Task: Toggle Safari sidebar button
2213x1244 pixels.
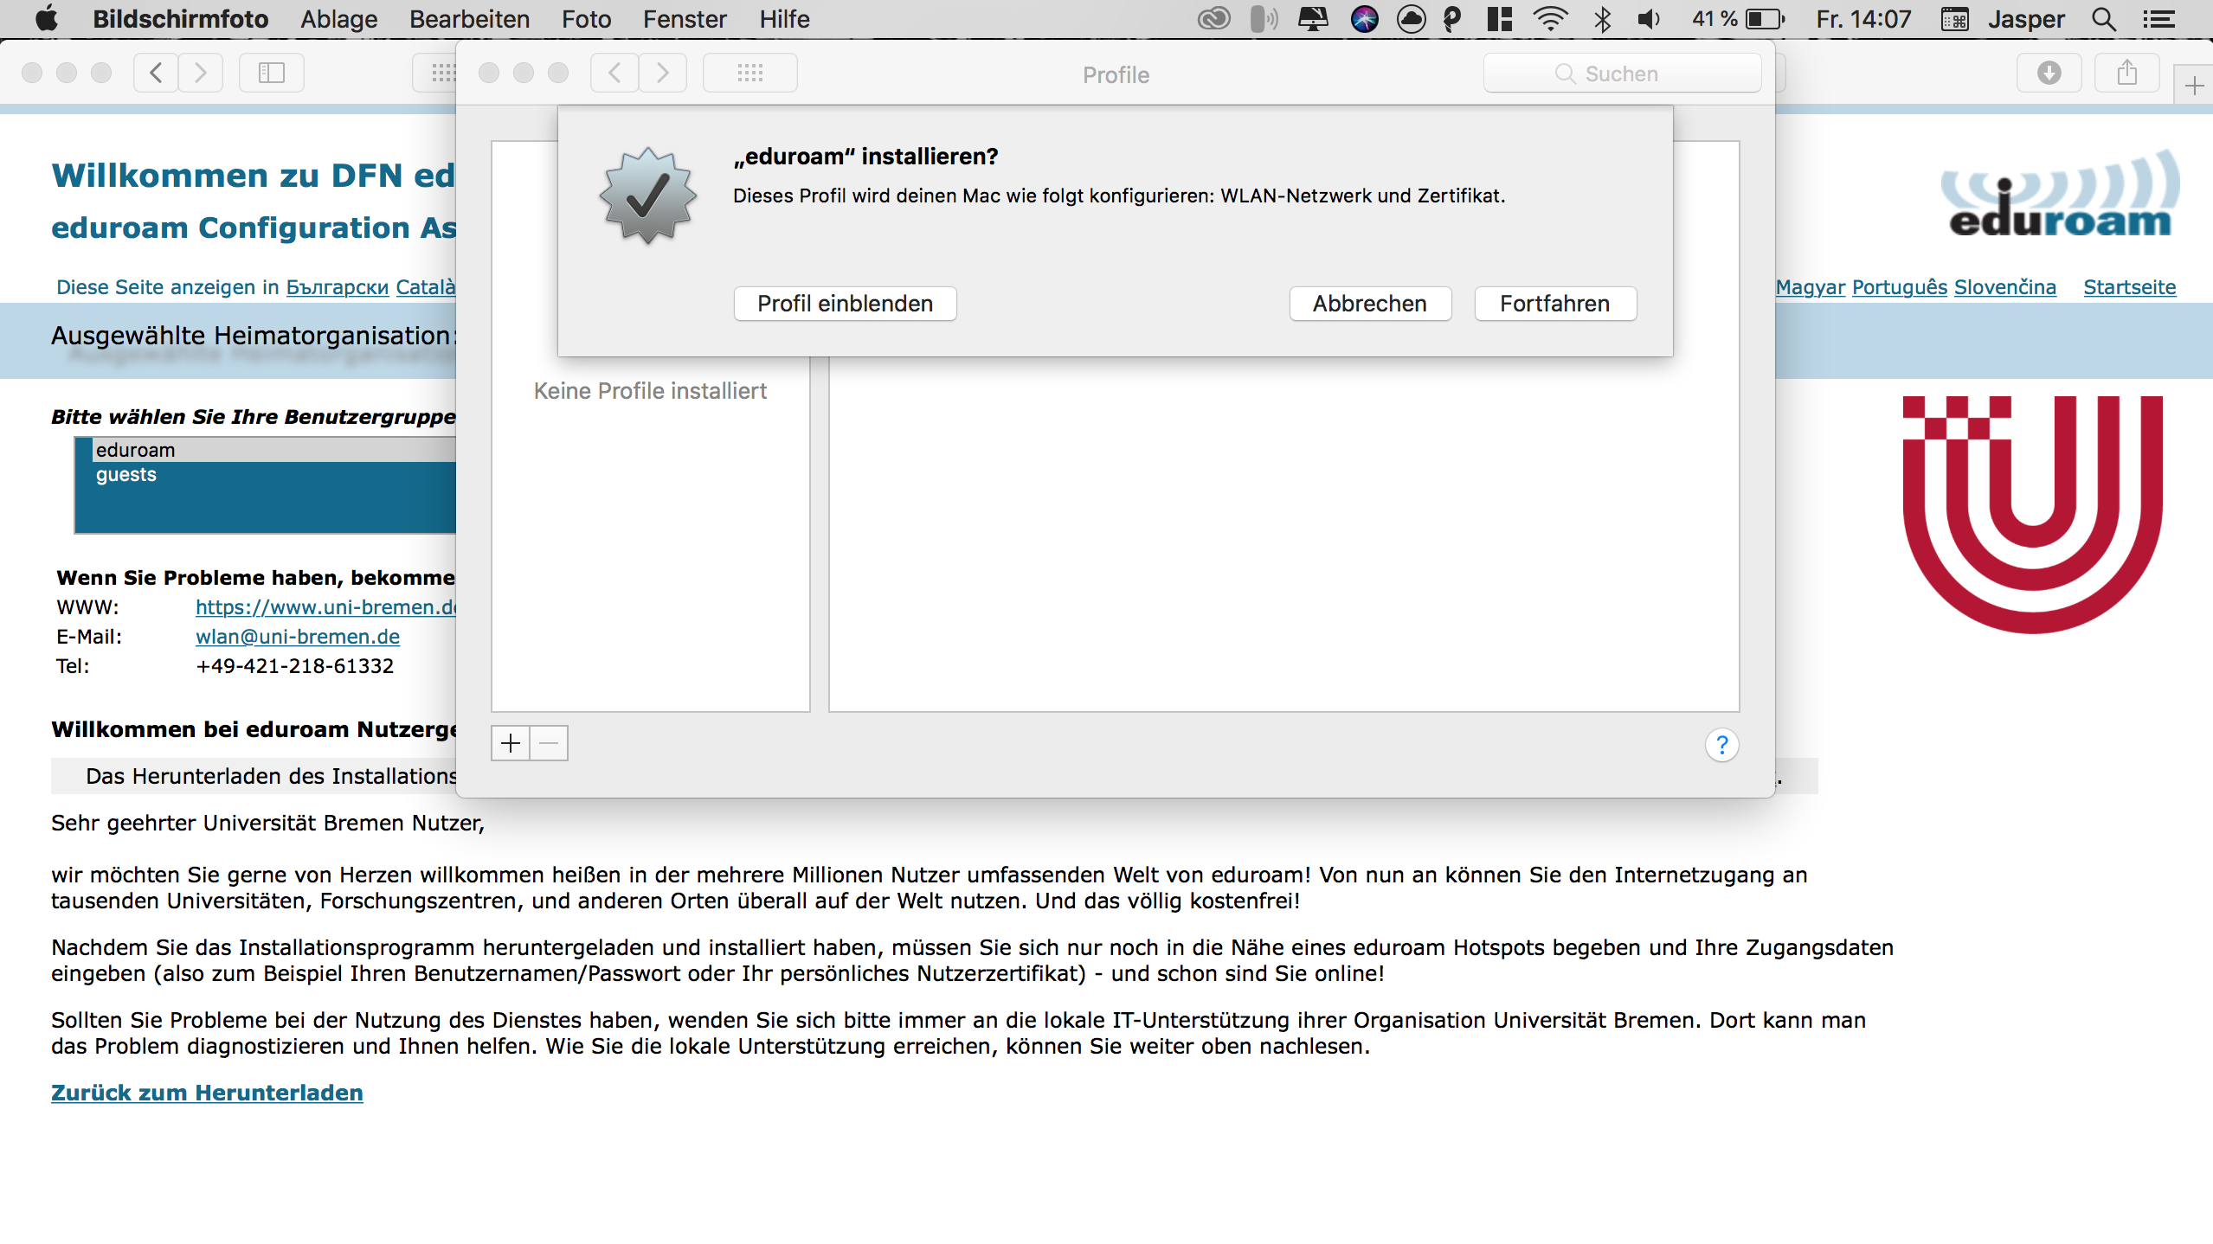Action: click(272, 73)
